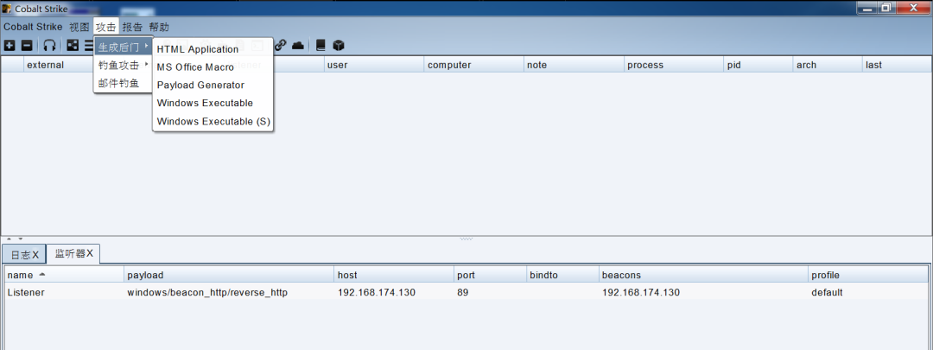The image size is (933, 350).
Task: Collapse the bottom pane with the splitter down arrow
Action: 20,239
